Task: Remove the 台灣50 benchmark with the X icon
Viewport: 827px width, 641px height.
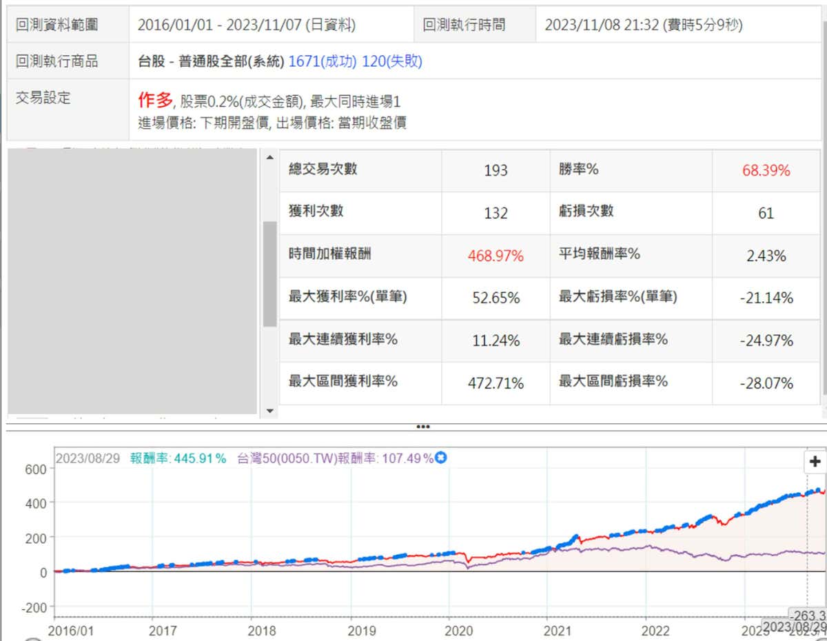Action: (x=441, y=458)
